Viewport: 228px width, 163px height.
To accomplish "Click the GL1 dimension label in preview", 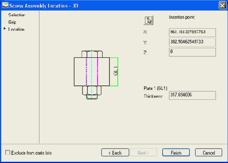I will coord(116,71).
